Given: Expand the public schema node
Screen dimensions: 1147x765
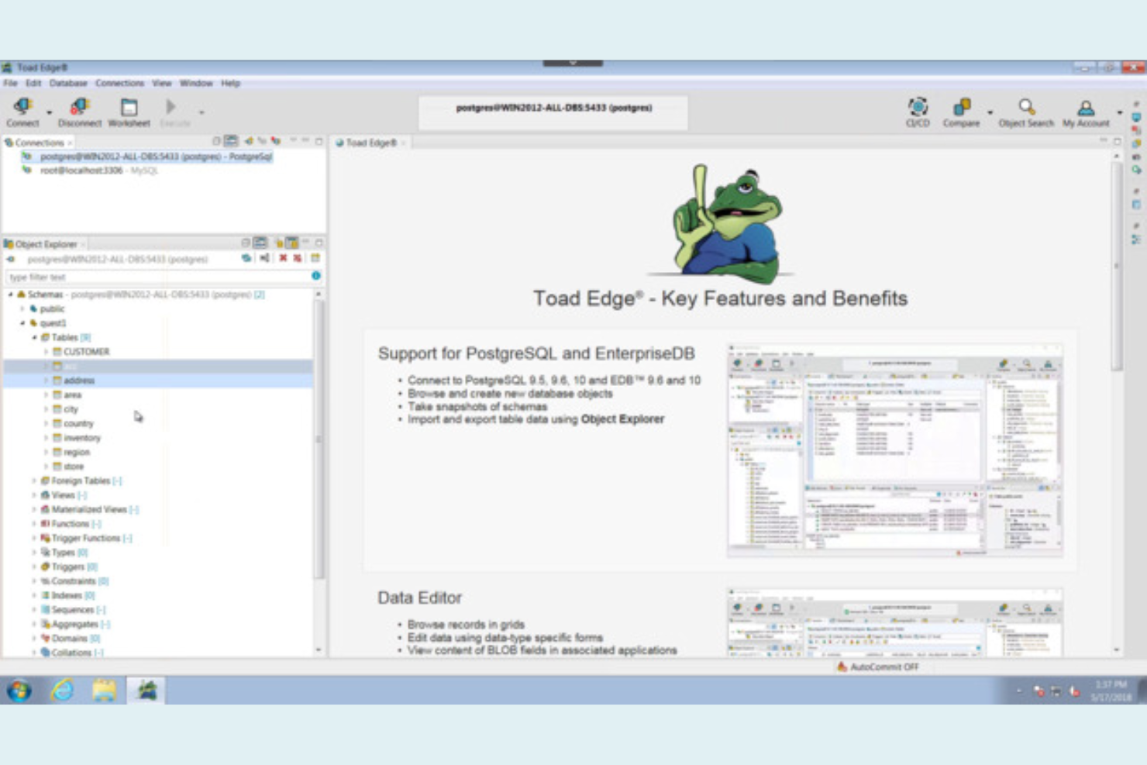Looking at the screenshot, I should 22,308.
